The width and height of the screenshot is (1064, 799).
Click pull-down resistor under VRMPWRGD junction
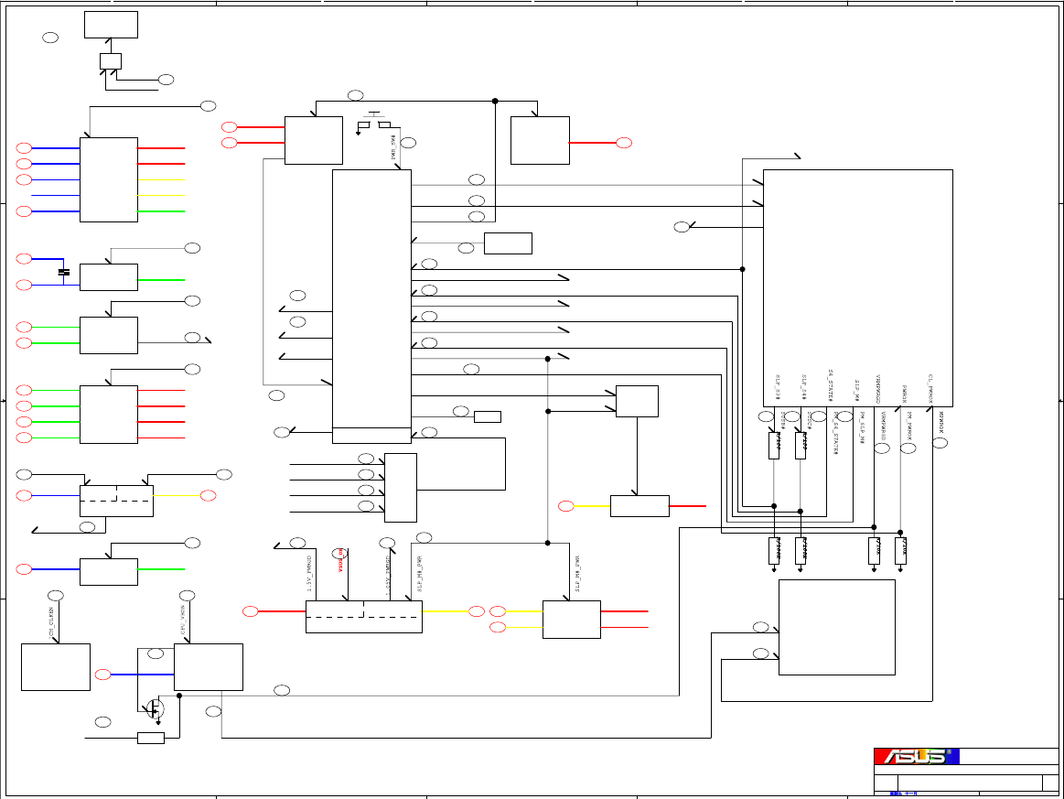click(x=874, y=551)
